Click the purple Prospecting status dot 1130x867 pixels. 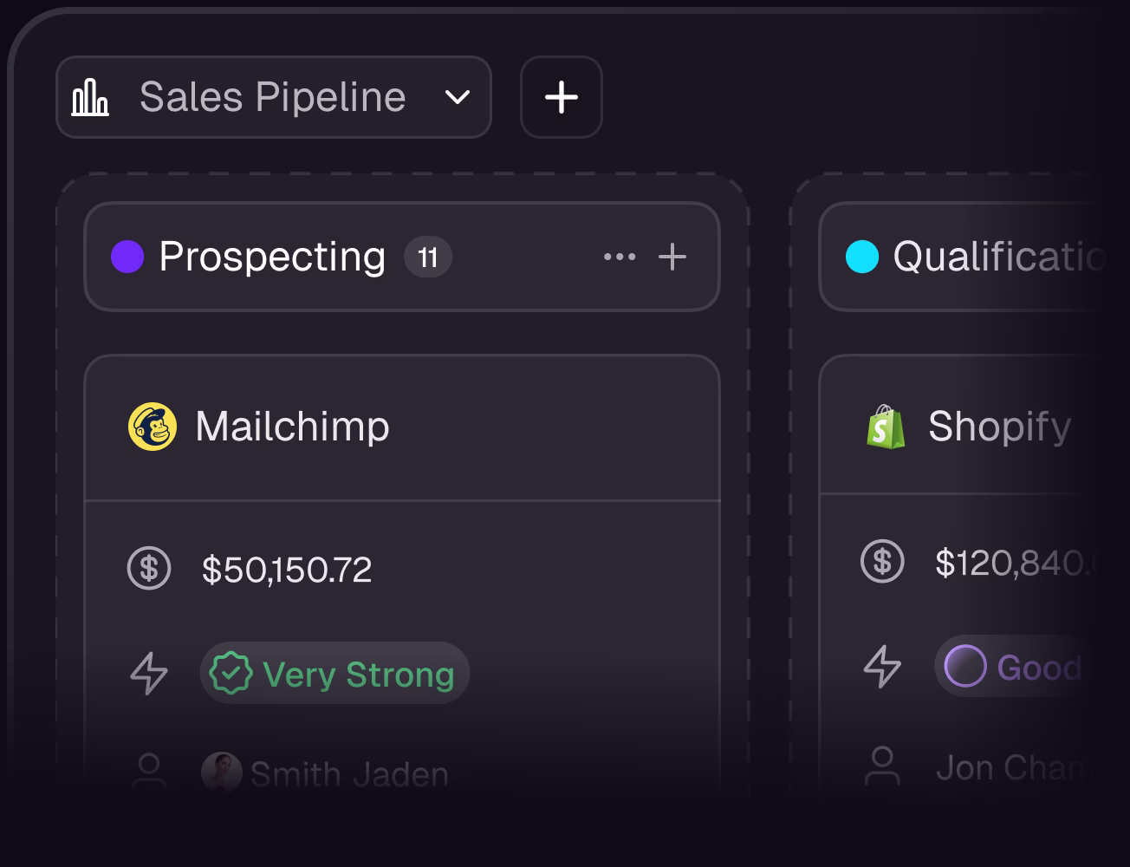[127, 257]
